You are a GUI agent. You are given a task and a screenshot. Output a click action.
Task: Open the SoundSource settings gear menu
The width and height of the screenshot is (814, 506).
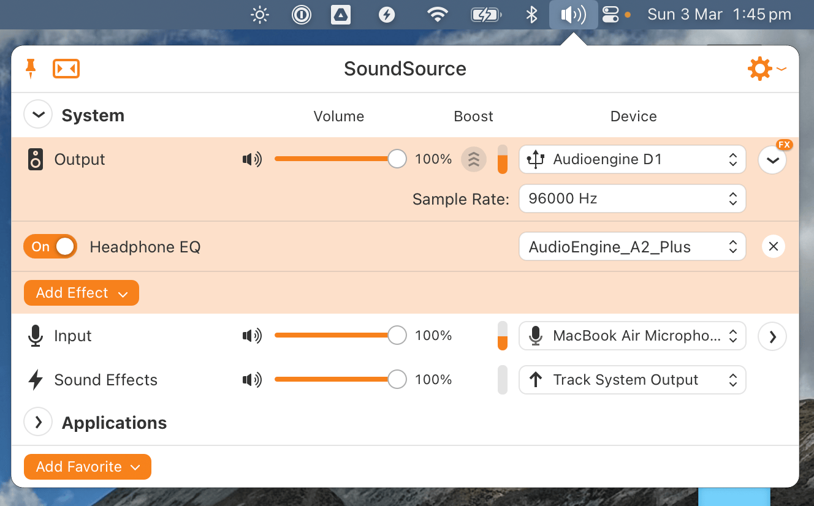766,69
